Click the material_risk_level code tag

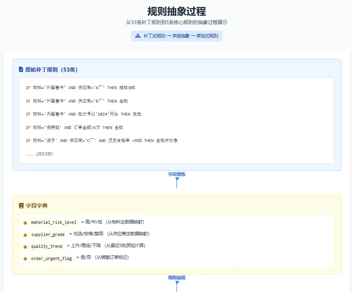pos(54,222)
